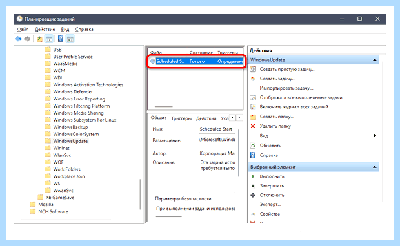Image resolution: width=400 pixels, height=246 pixels.
Task: Click Включить журнал всех заданий link
Action: tap(294, 107)
